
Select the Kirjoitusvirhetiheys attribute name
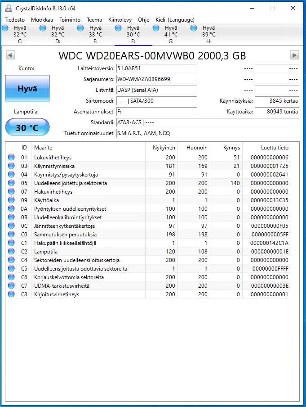click(x=57, y=294)
